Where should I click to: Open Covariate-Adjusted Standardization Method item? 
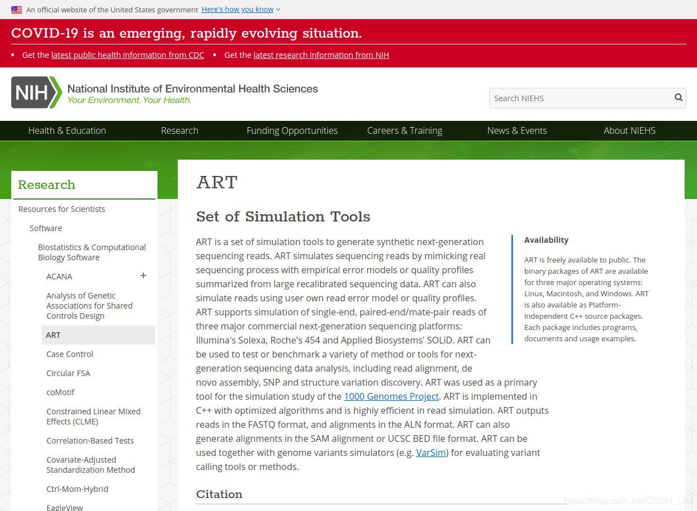click(91, 465)
